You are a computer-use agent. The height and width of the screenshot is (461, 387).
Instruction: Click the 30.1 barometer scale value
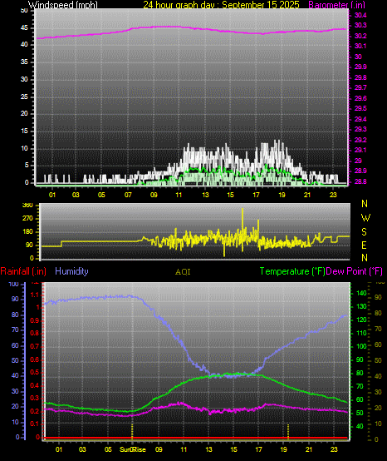(360, 46)
